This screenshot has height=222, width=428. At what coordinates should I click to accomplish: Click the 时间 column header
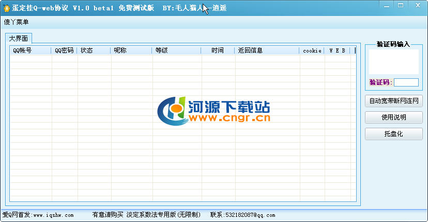[218, 50]
